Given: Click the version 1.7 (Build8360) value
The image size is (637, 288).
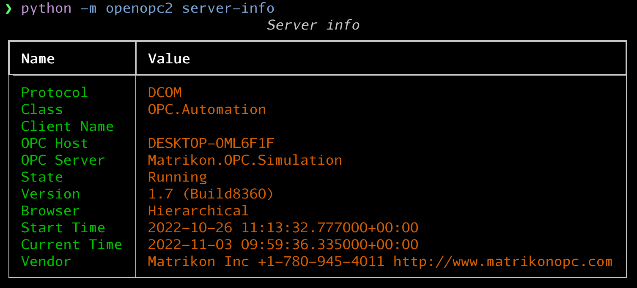Looking at the screenshot, I should (x=211, y=193).
